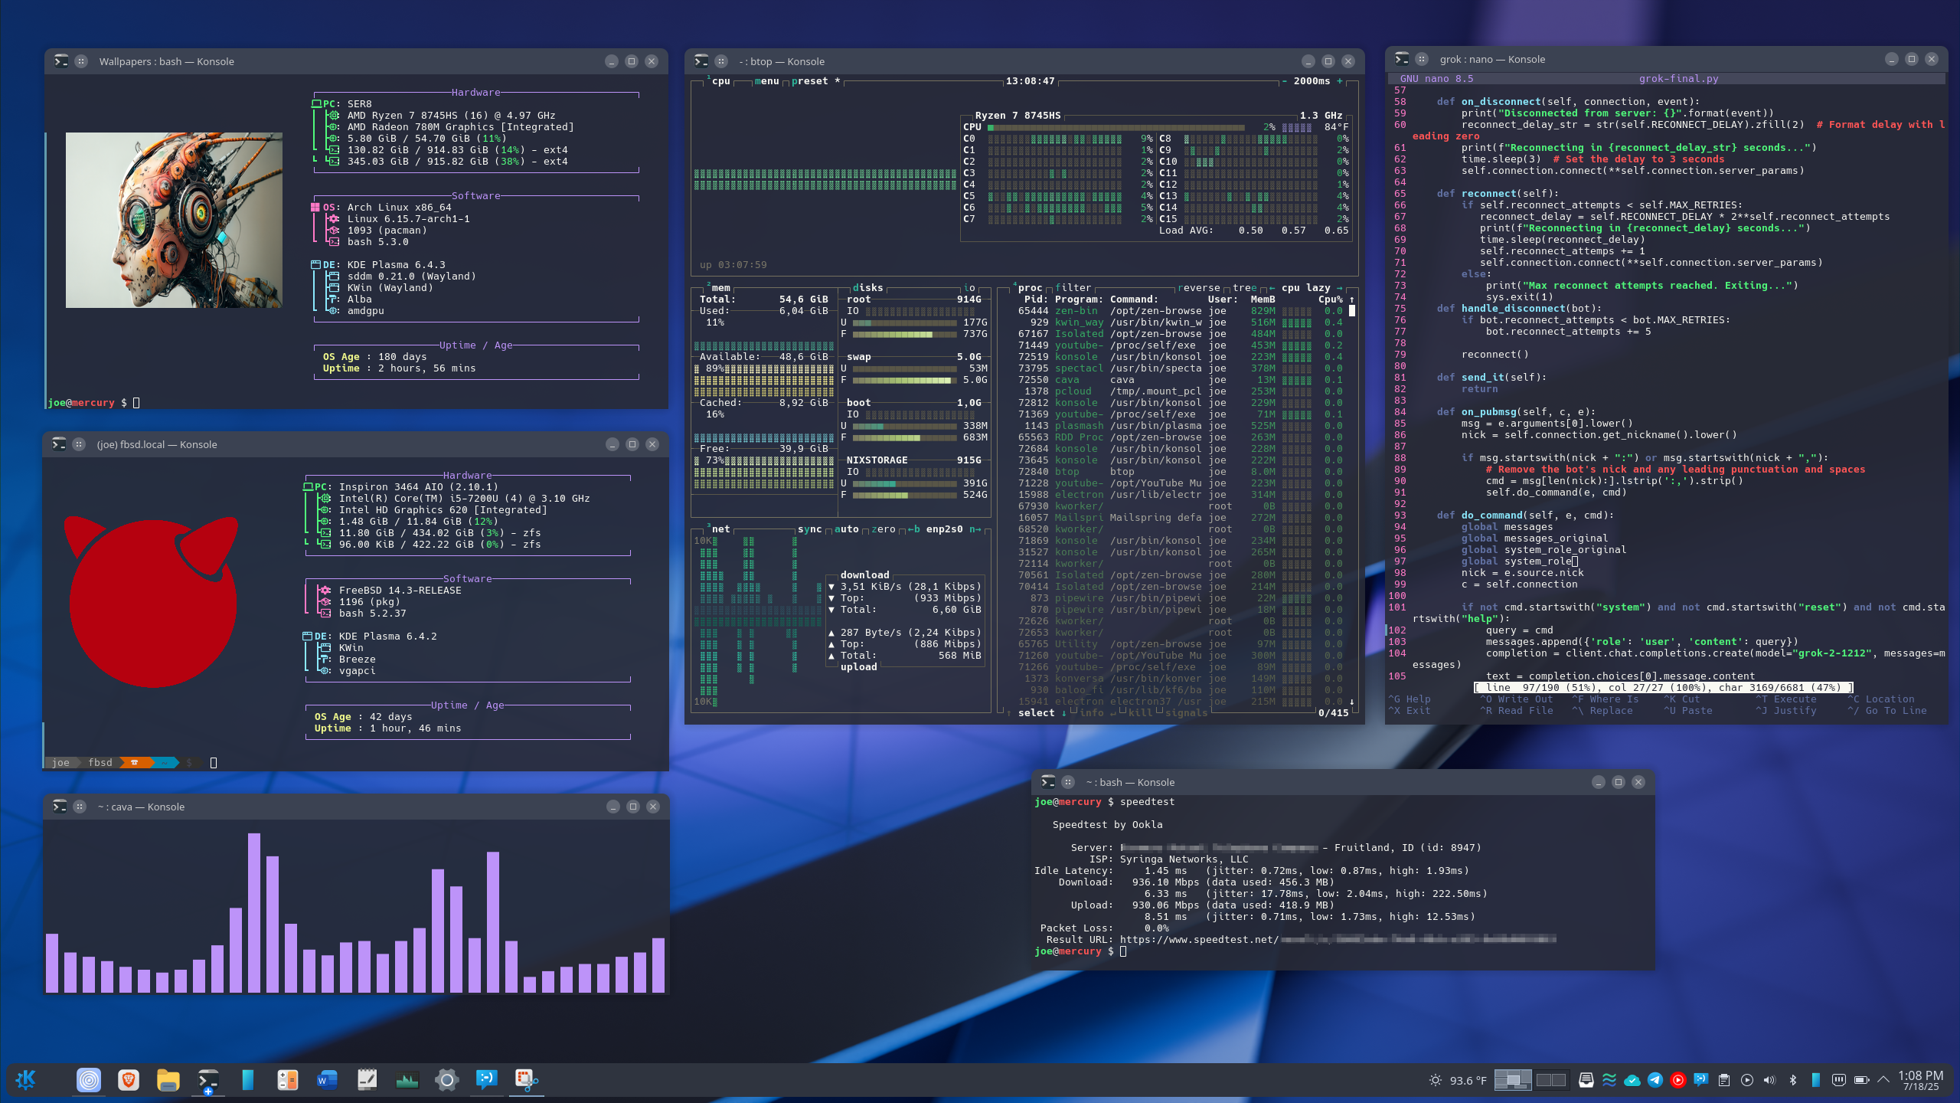Open the btop menu item
The image size is (1960, 1103).
(x=766, y=81)
